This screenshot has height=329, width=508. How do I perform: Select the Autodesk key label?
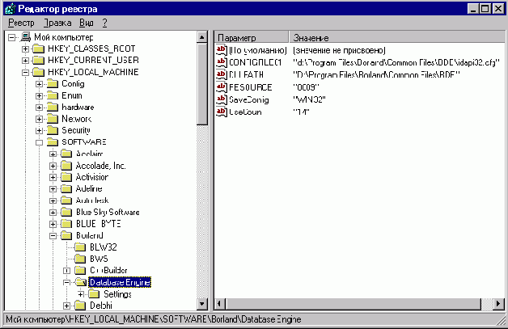[x=92, y=200]
